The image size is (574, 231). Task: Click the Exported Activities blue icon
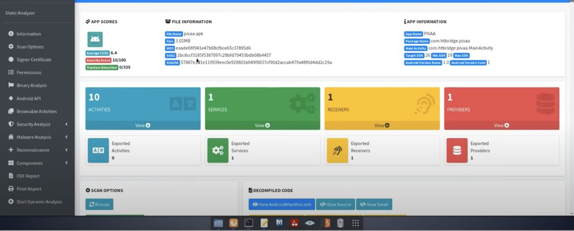click(x=98, y=150)
